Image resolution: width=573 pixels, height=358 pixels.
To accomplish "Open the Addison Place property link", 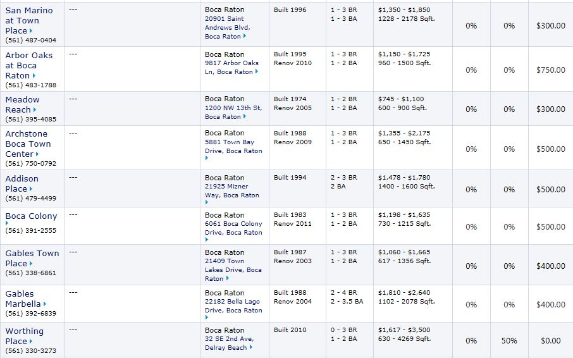I will (x=22, y=184).
